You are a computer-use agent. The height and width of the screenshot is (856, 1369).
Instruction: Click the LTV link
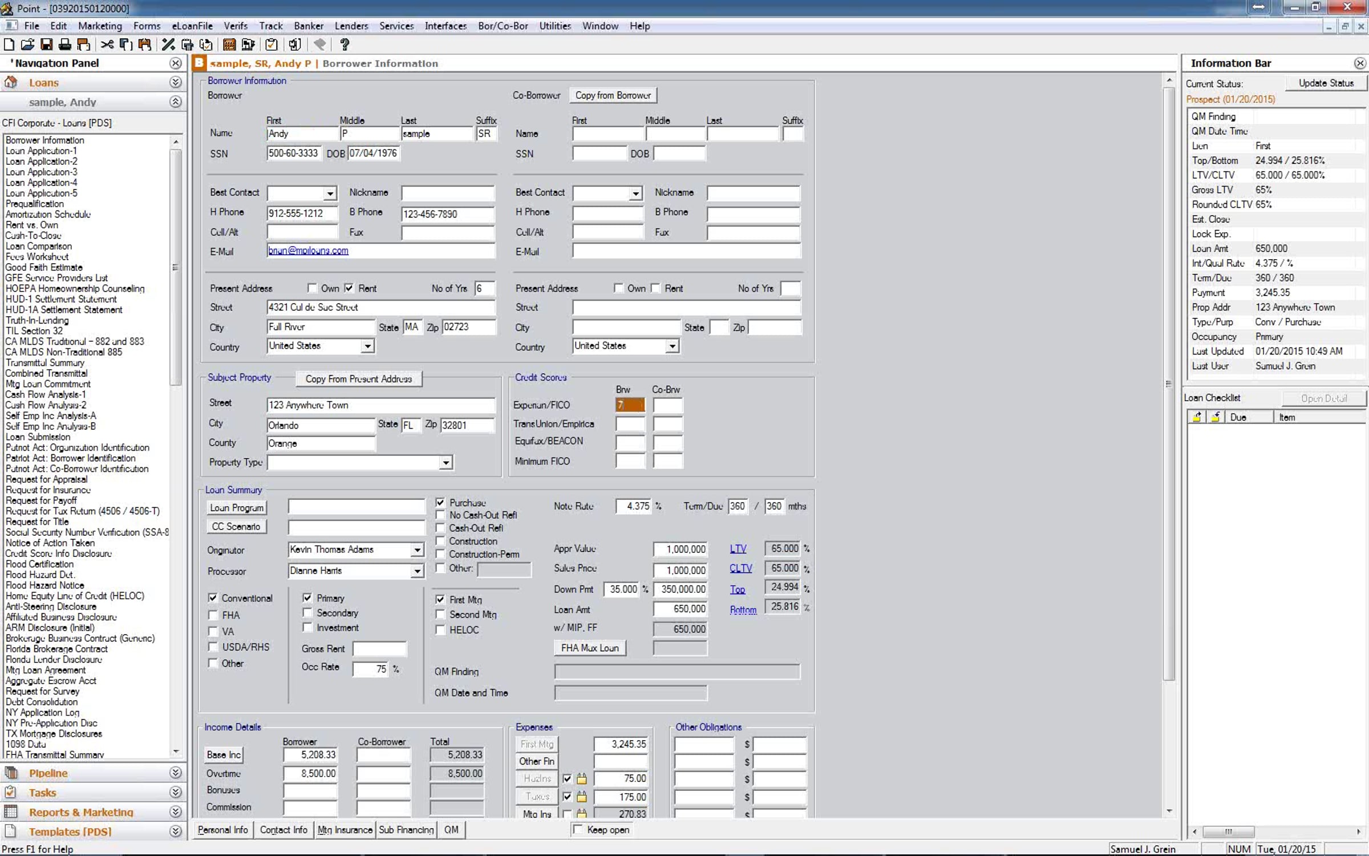click(738, 549)
